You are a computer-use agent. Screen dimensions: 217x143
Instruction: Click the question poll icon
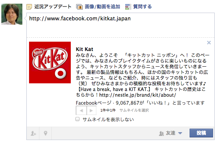pos(128,7)
